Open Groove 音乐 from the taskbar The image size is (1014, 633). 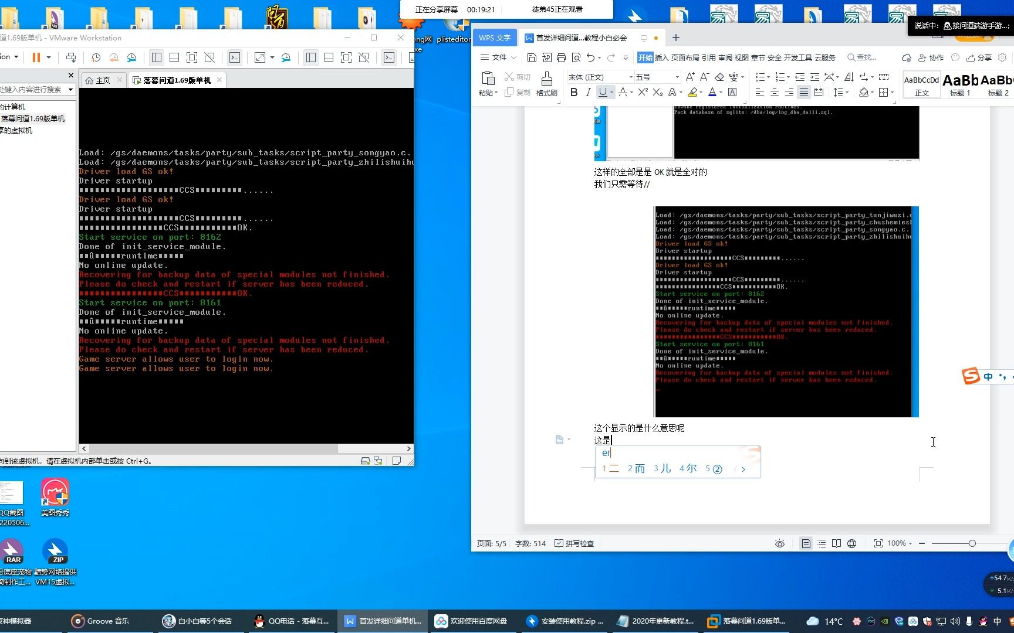tap(100, 621)
